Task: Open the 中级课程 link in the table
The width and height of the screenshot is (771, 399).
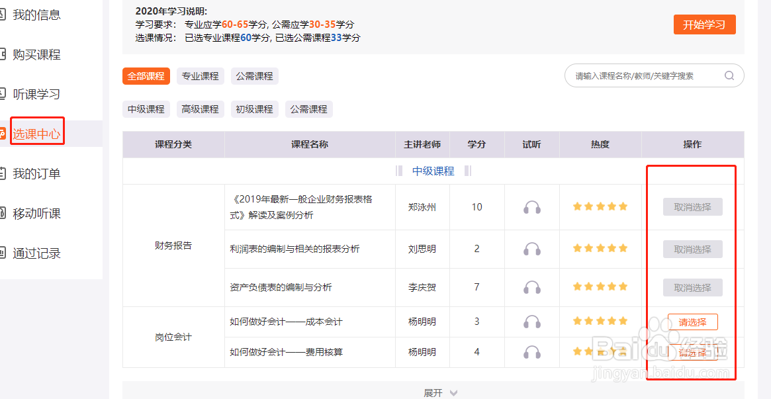Action: click(x=433, y=171)
